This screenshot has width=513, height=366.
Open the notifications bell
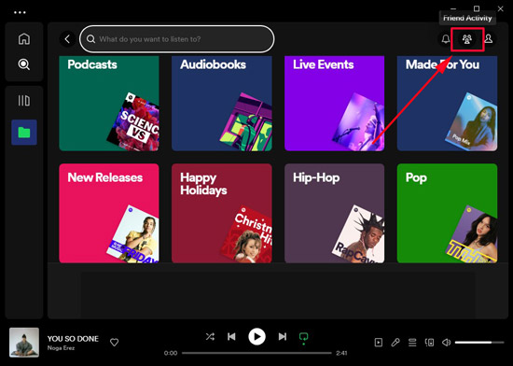[445, 39]
